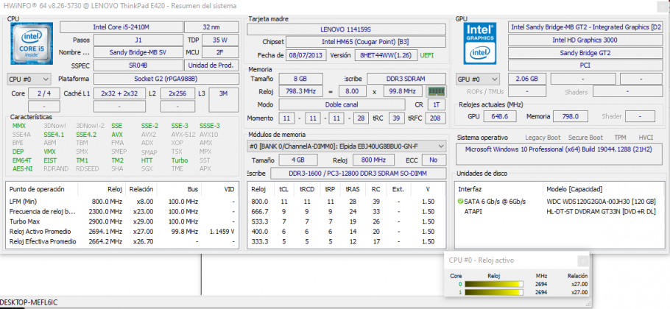The height and width of the screenshot is (309, 670).
Task: Click the Turbo Max operating point row
Action: point(121,221)
